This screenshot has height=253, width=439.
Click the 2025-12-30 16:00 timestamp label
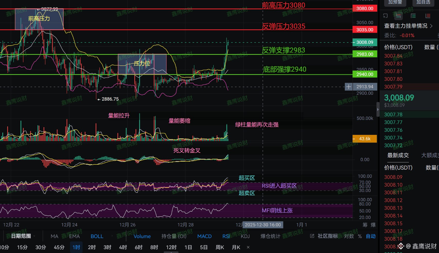[262, 225]
